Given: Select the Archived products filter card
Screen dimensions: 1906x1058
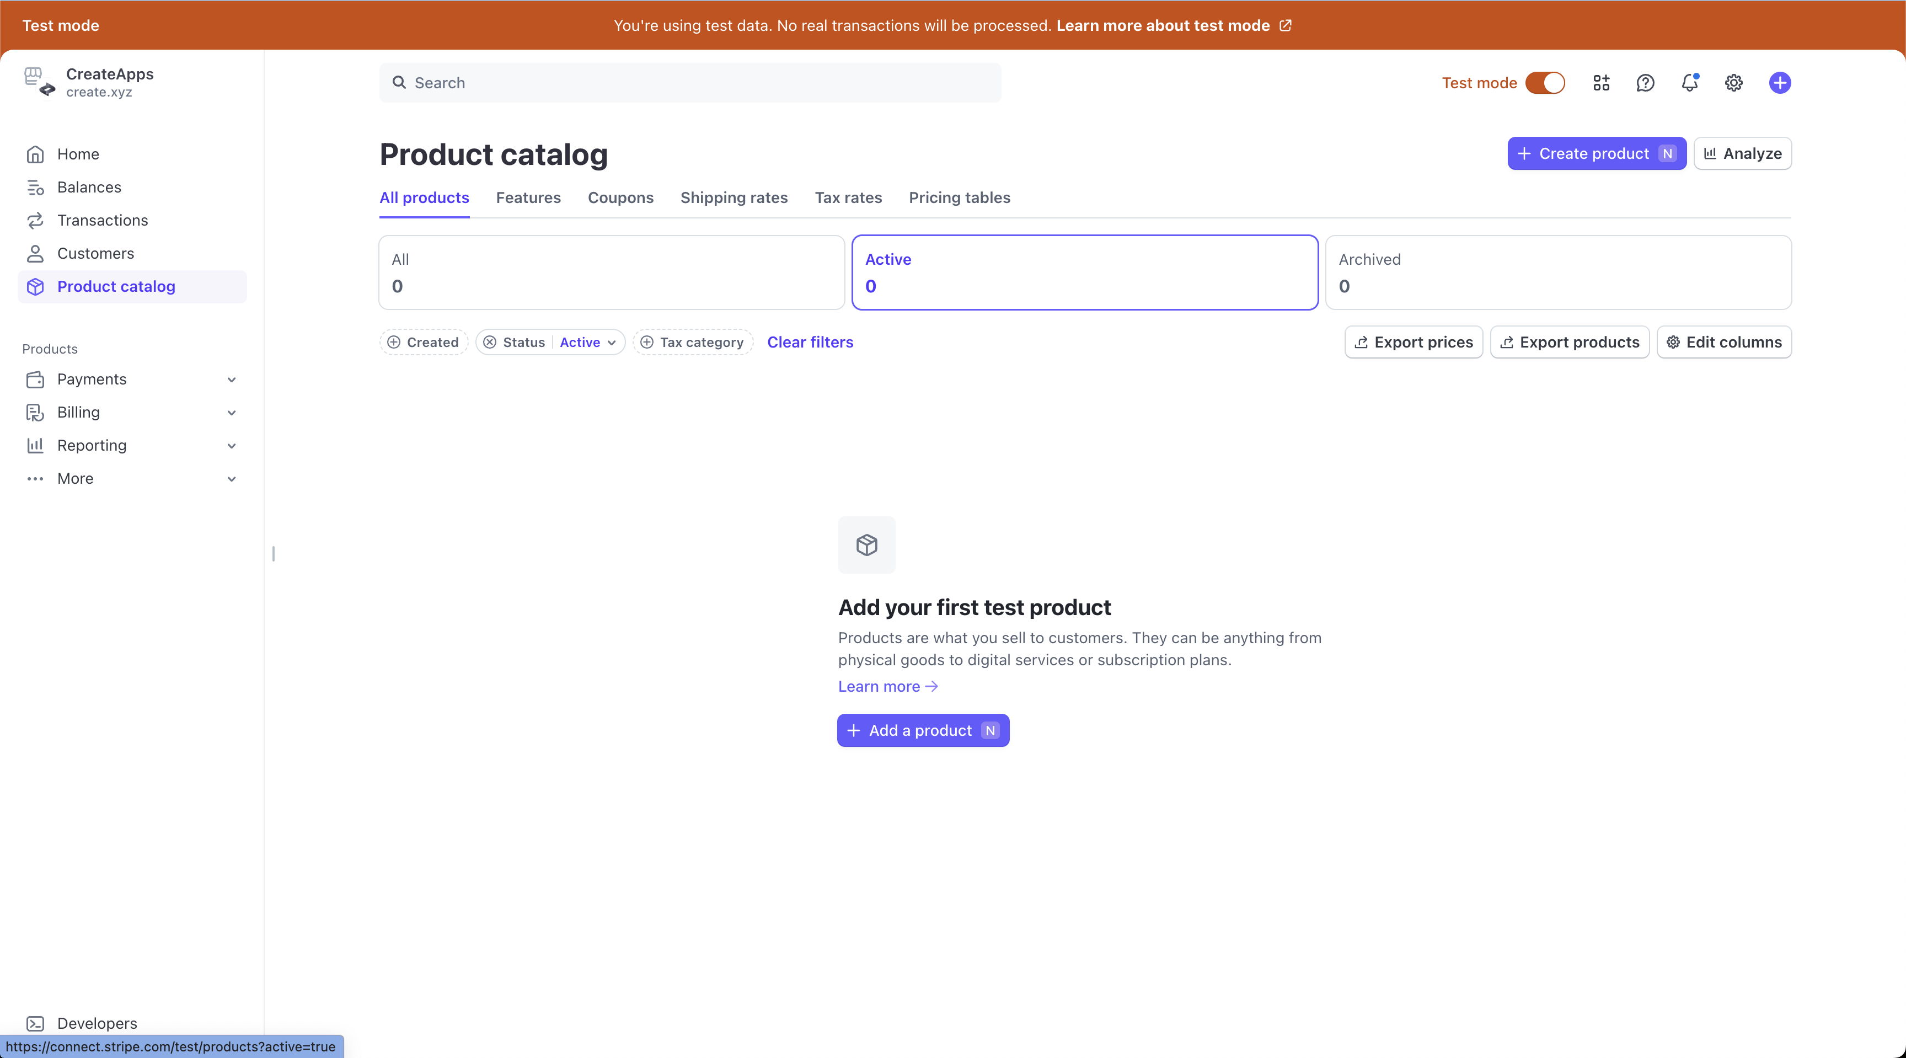Looking at the screenshot, I should click(1557, 272).
